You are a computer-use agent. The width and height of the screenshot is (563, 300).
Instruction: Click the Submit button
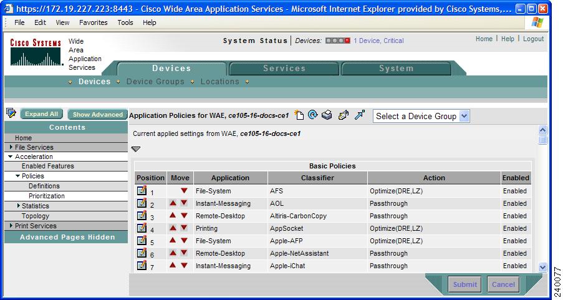click(464, 284)
